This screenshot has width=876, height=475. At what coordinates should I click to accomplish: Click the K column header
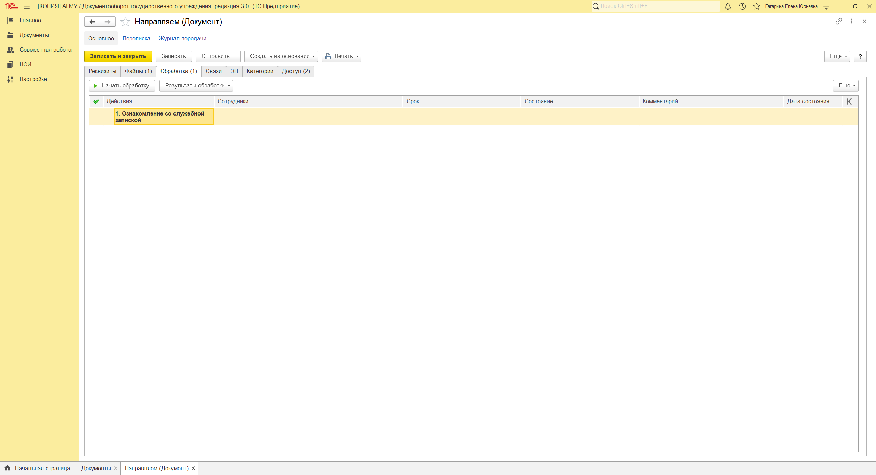pyautogui.click(x=849, y=101)
